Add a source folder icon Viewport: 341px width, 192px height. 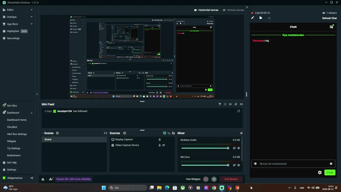click(173, 133)
